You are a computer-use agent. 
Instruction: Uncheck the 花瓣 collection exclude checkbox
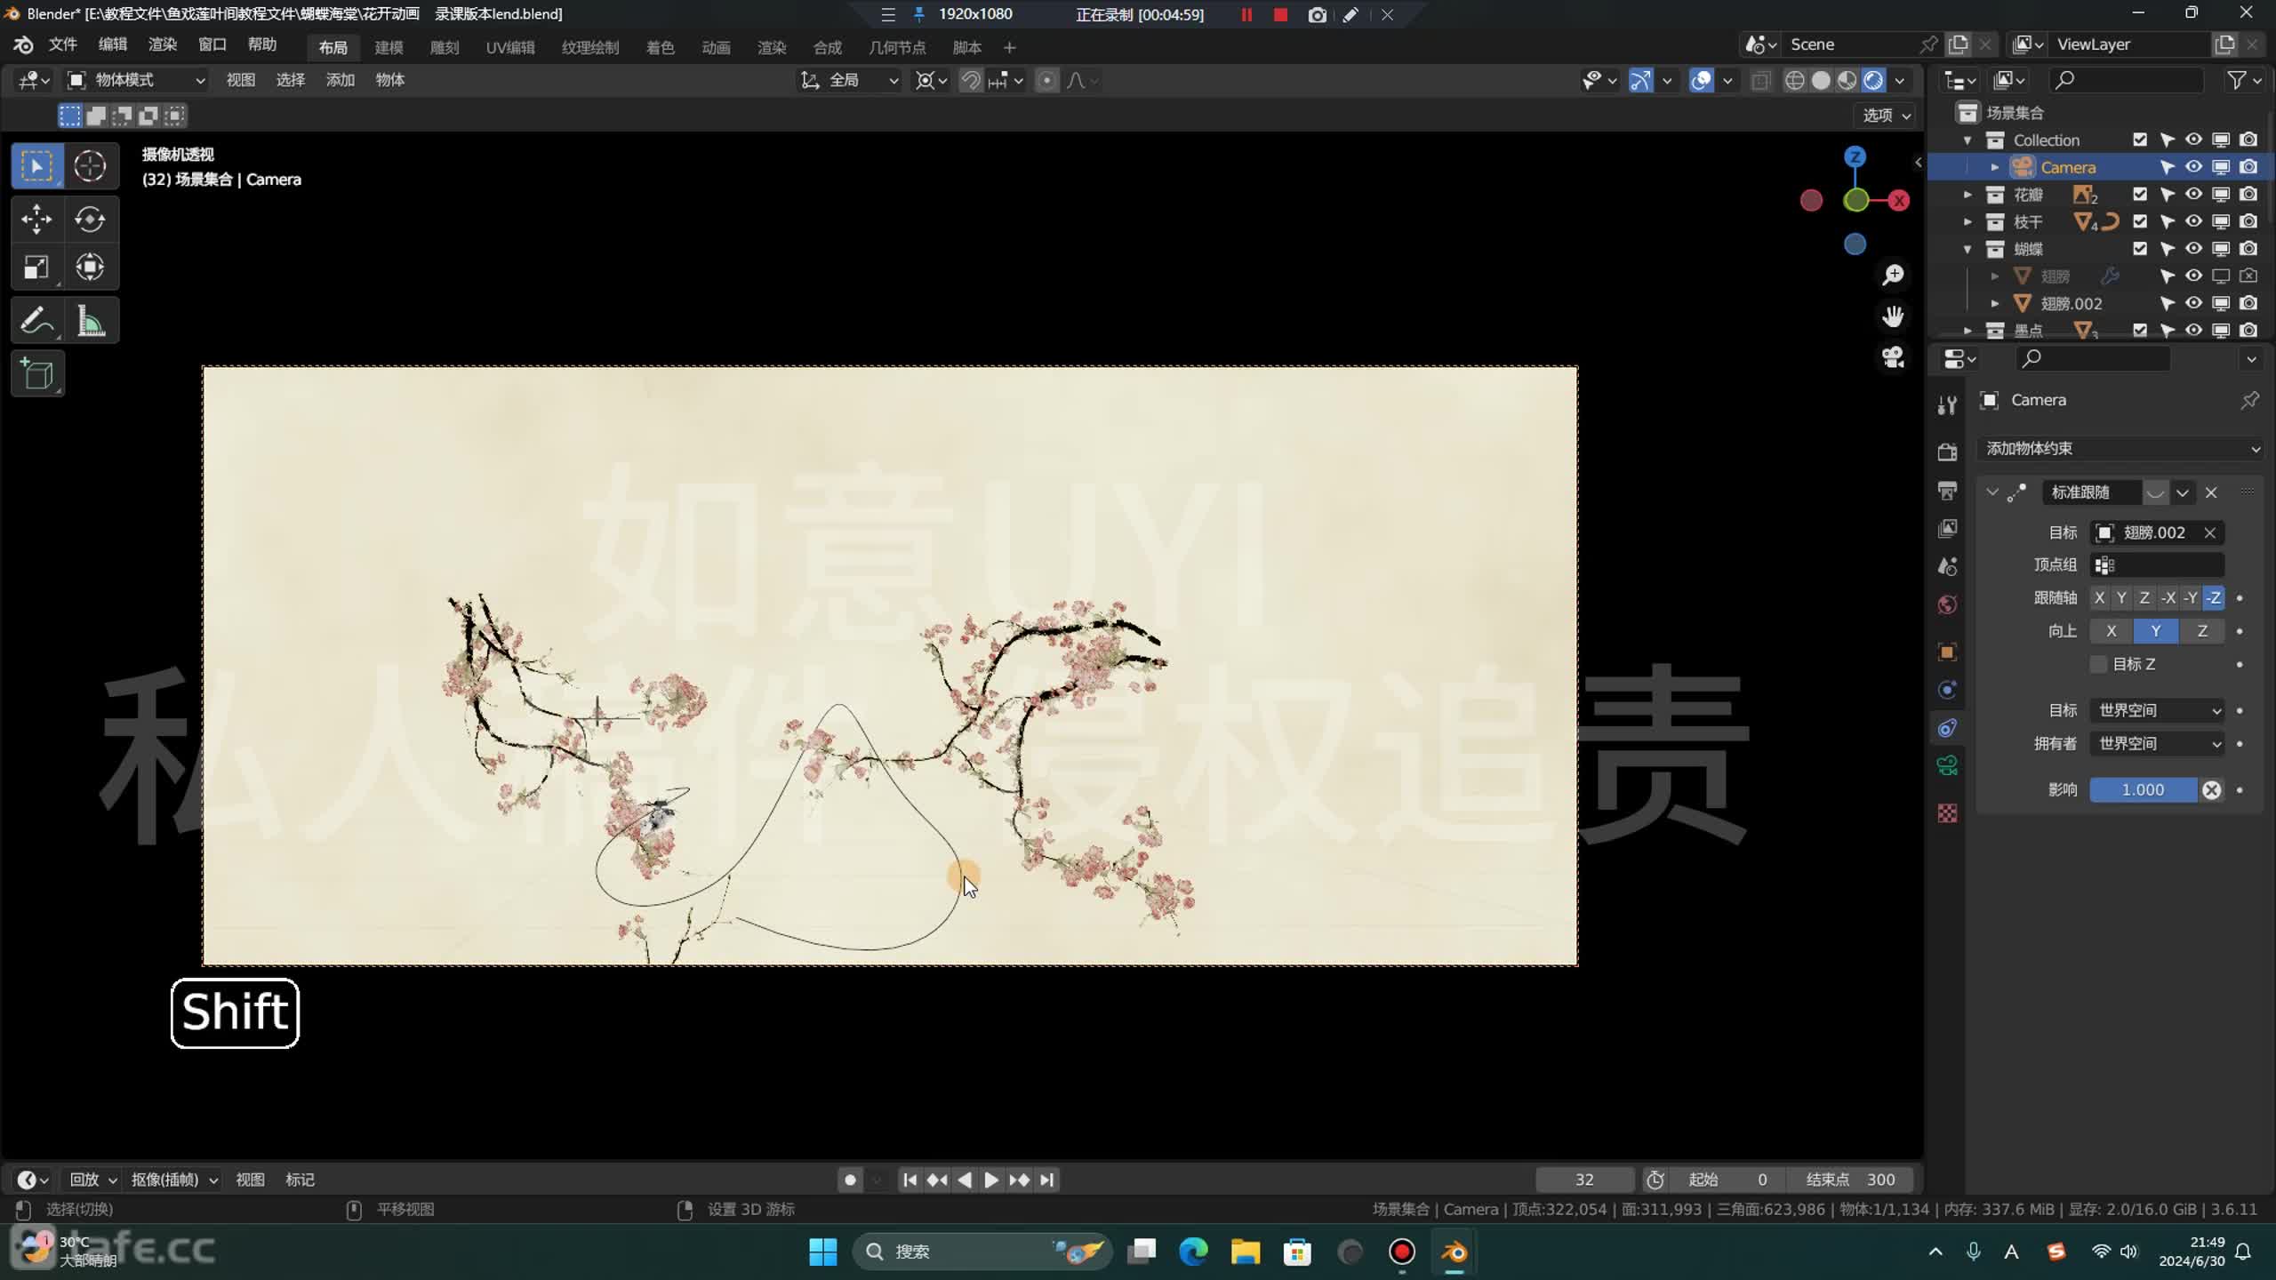[2140, 194]
